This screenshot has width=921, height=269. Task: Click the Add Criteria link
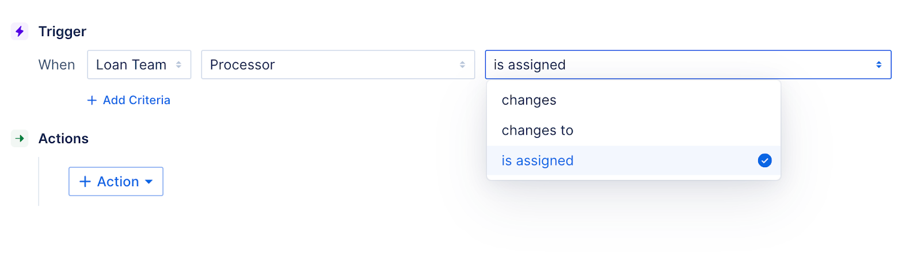pos(136,100)
